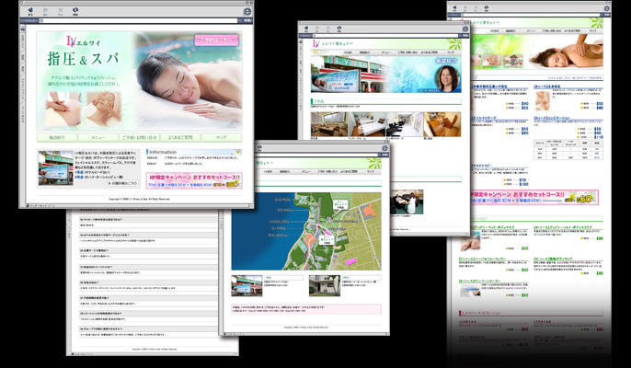Select HOME tab in map window nav
This screenshot has width=631, height=368.
(x=268, y=171)
